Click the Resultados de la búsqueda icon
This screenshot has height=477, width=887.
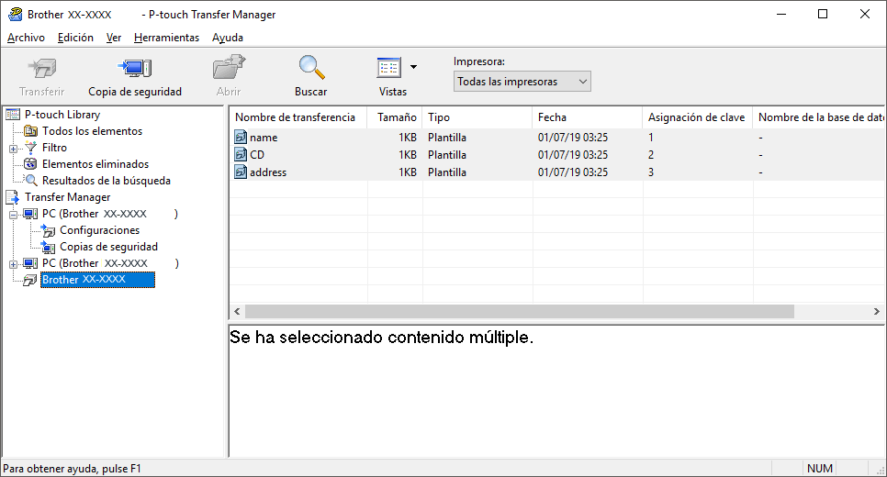click(x=31, y=181)
